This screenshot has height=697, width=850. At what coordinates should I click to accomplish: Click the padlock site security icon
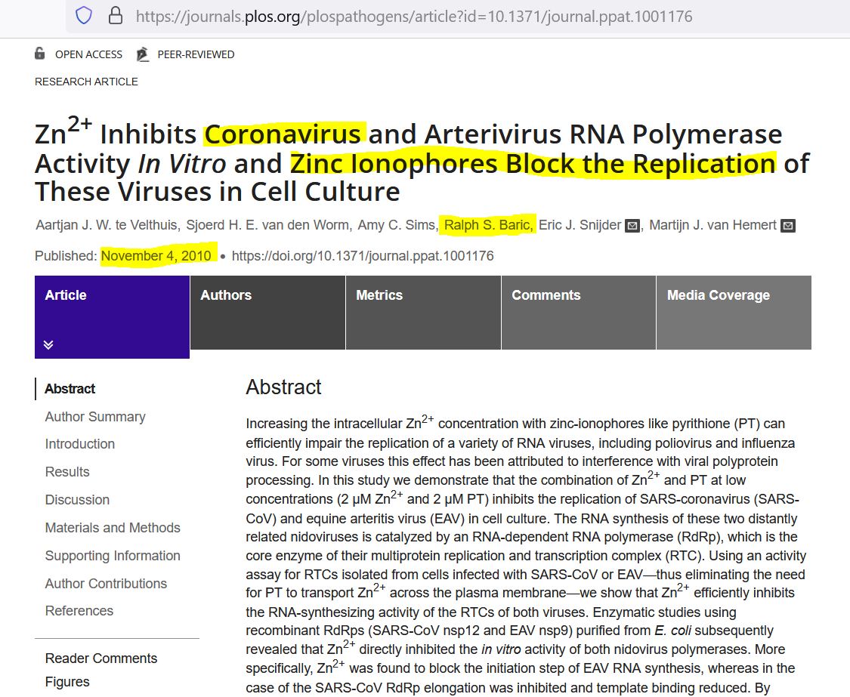(116, 16)
